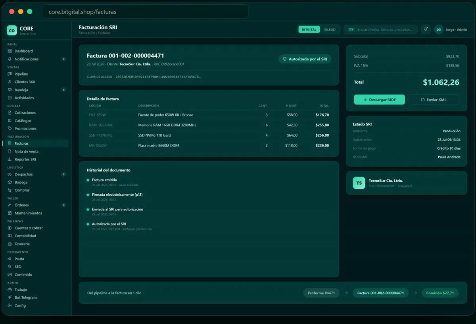Click the SSD-1TBNVME product code

click(x=101, y=135)
